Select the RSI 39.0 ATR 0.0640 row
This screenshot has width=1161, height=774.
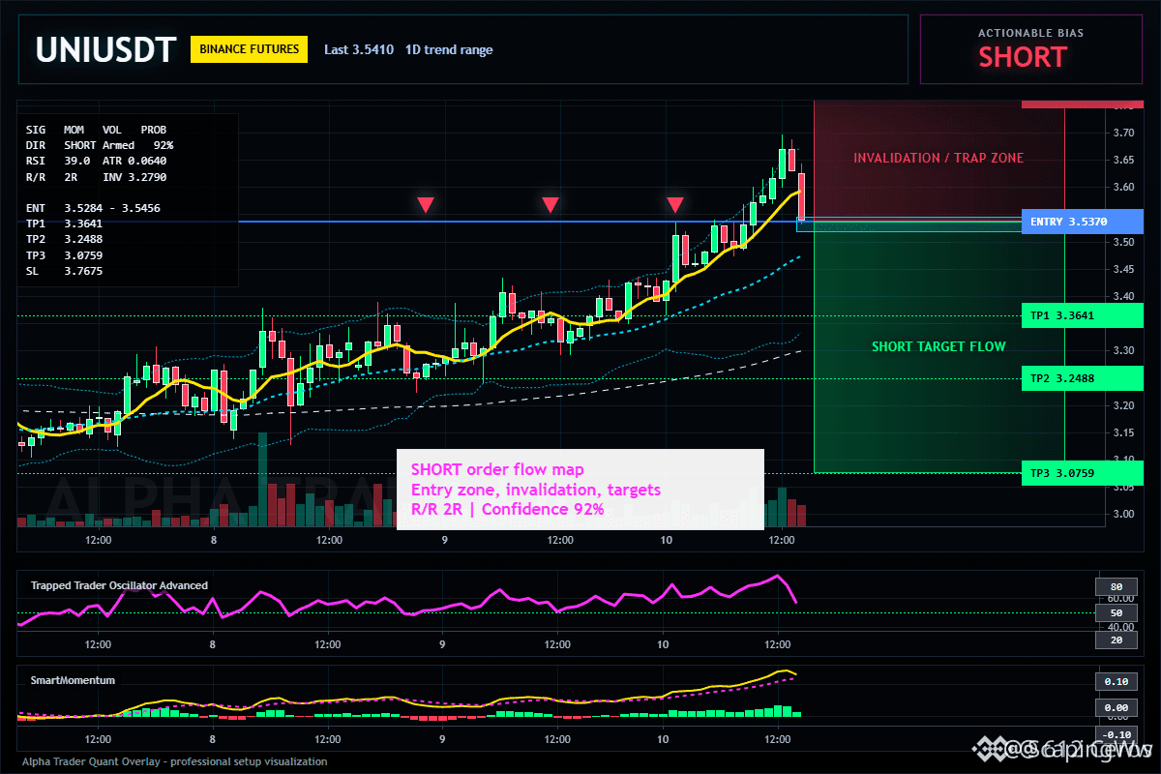96,161
